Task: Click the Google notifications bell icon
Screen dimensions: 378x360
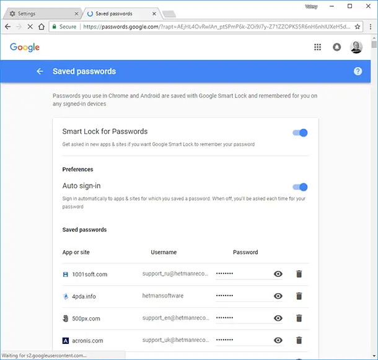Action: pyautogui.click(x=337, y=47)
